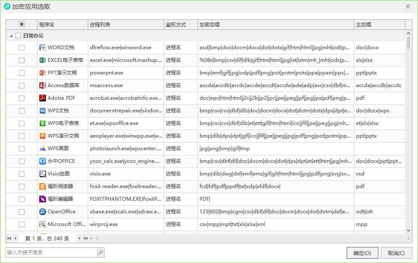Image resolution: width=418 pixels, height=263 pixels.
Task: Click the mpp main suffix cell
Action: coord(379,224)
